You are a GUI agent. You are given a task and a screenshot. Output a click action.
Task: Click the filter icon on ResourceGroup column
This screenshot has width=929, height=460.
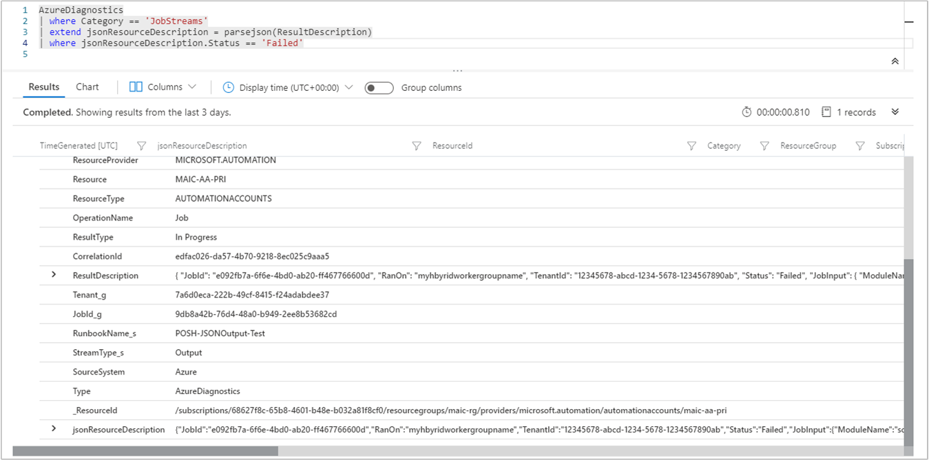point(860,145)
